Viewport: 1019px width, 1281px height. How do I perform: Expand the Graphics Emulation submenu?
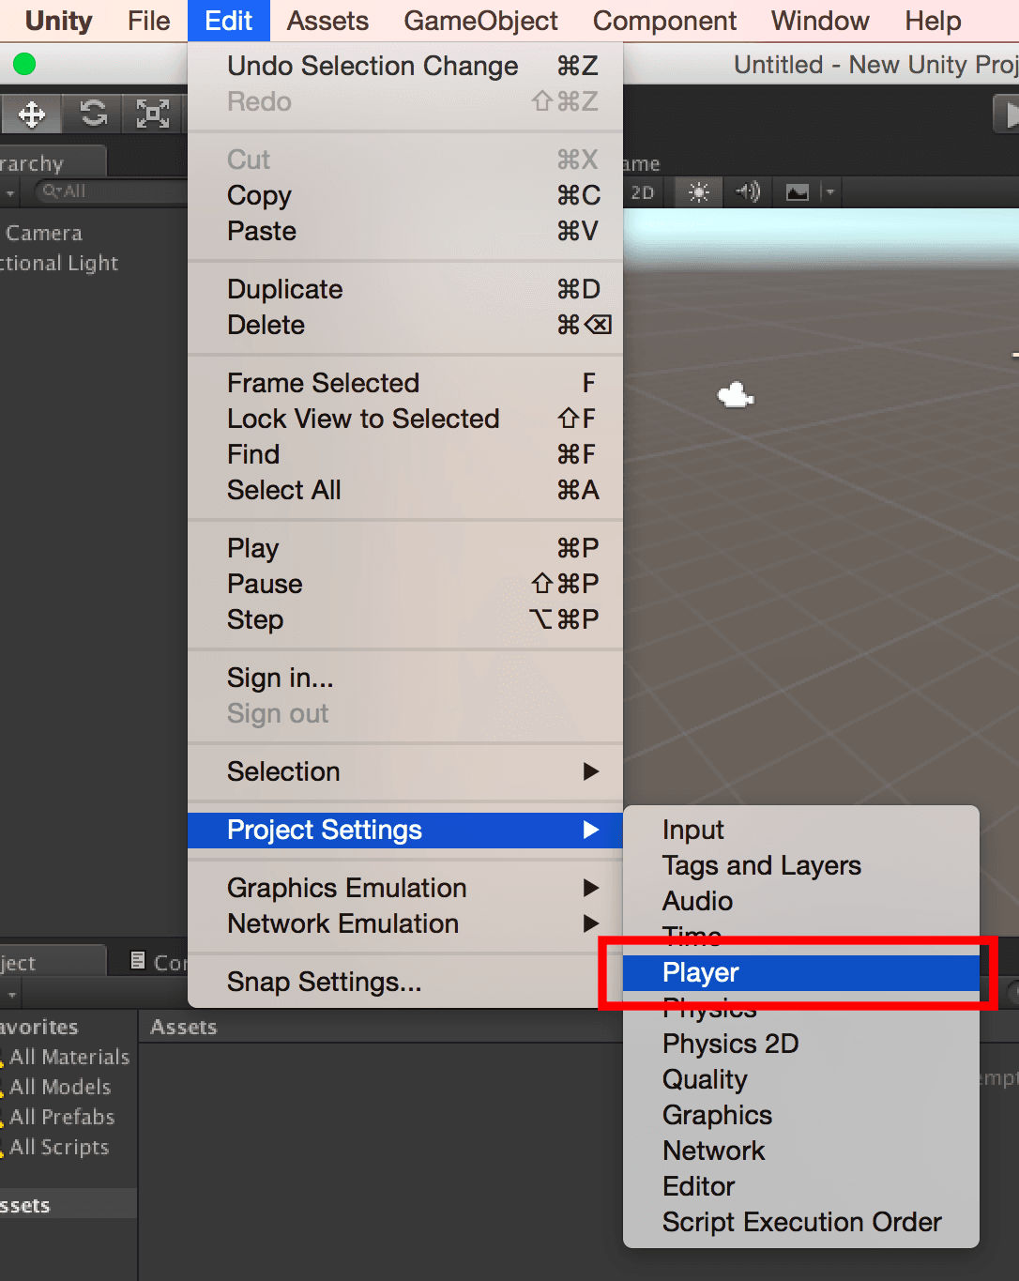pyautogui.click(x=347, y=887)
